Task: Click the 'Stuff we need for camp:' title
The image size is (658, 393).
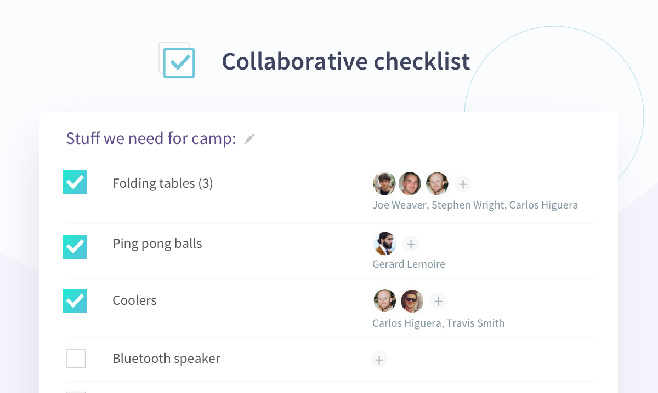Action: click(151, 138)
